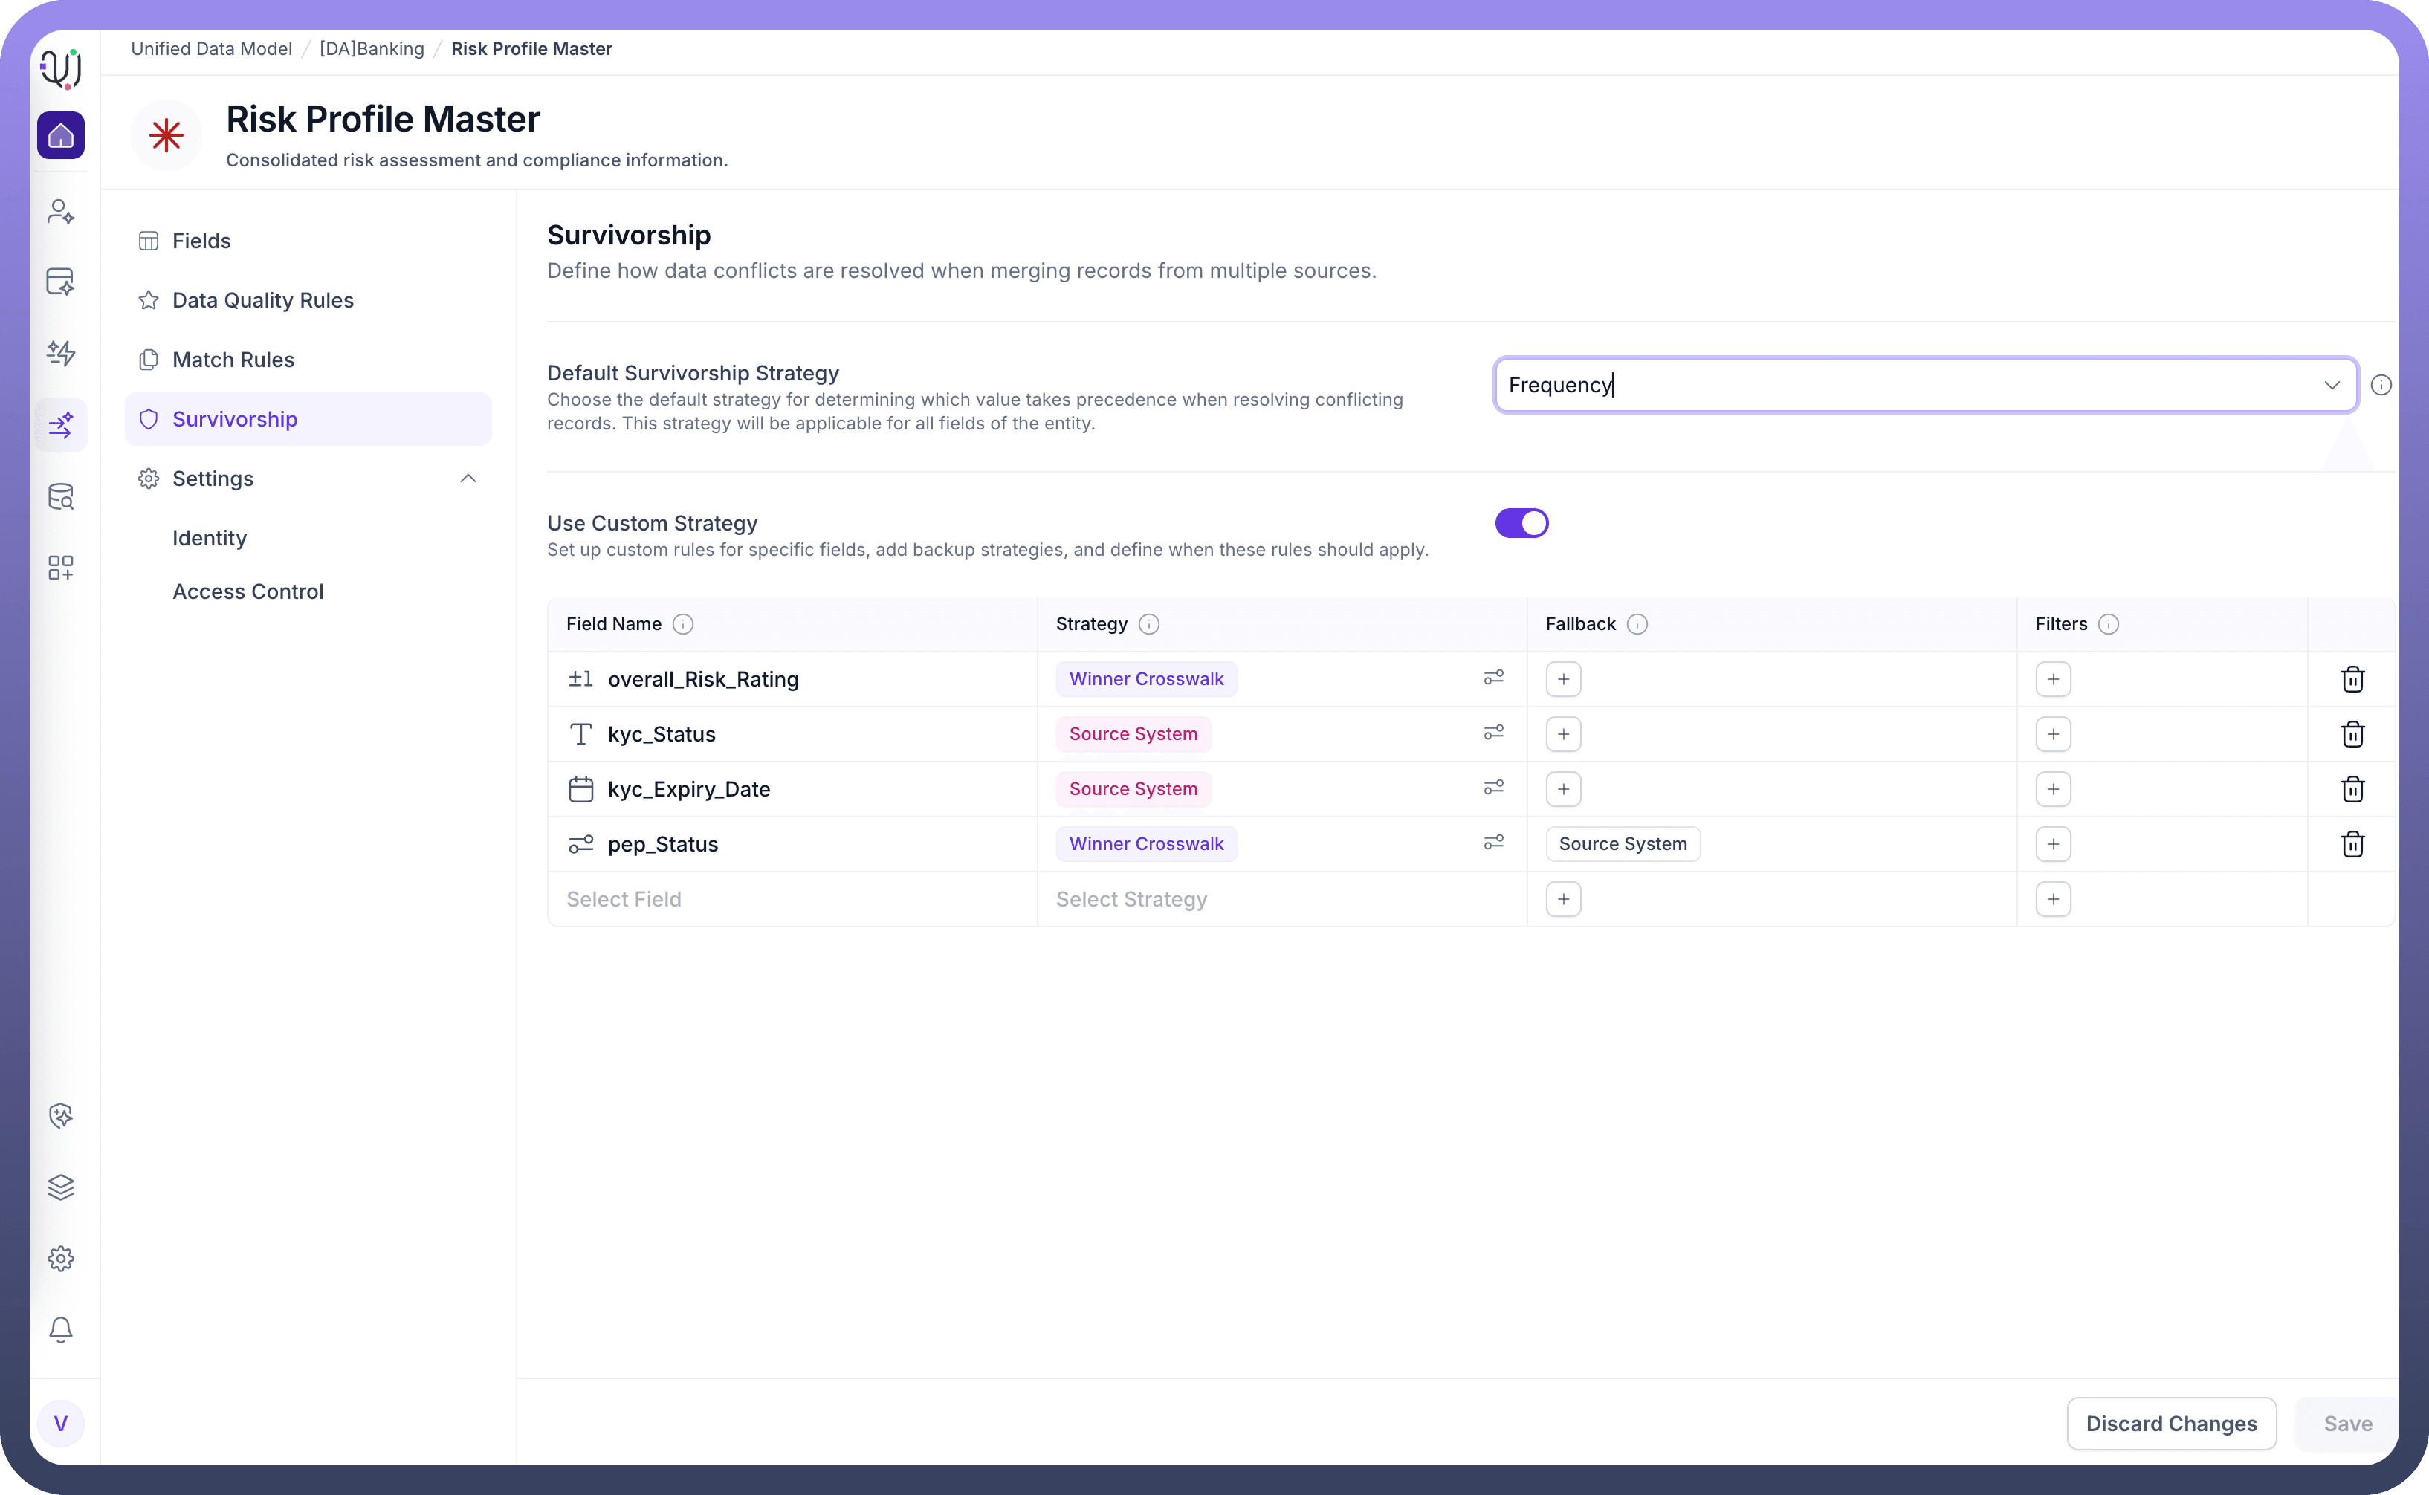This screenshot has width=2429, height=1495.
Task: Delete the overall_Risk_Rating row
Action: click(2352, 679)
